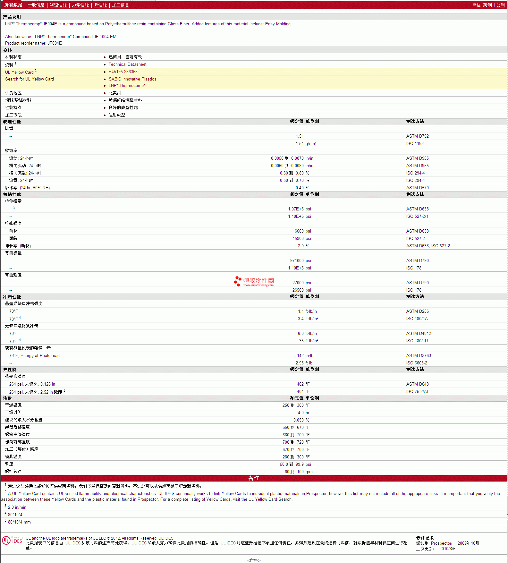The image size is (508, 563).
Task: Open the 所有数据 tab
Action: [13, 5]
